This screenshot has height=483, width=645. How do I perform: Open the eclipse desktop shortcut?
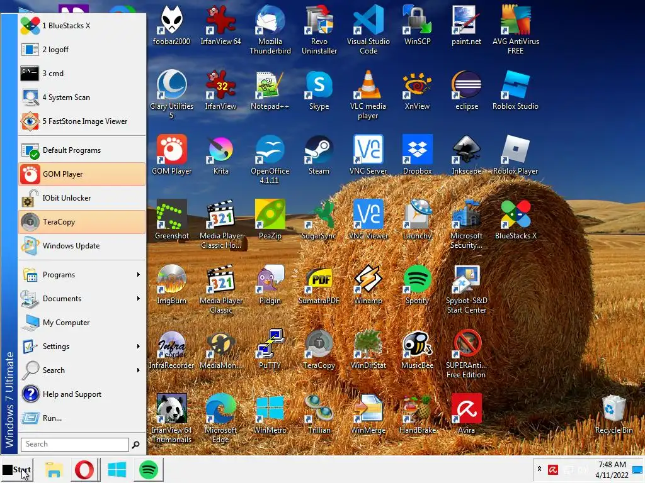tap(466, 90)
